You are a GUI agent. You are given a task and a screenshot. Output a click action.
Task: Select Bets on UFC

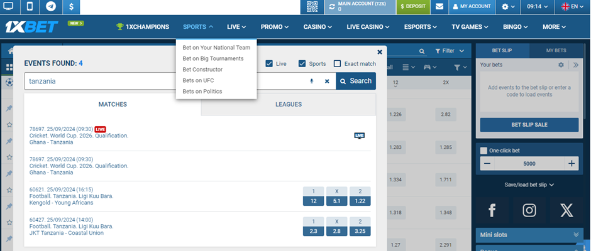click(x=198, y=80)
